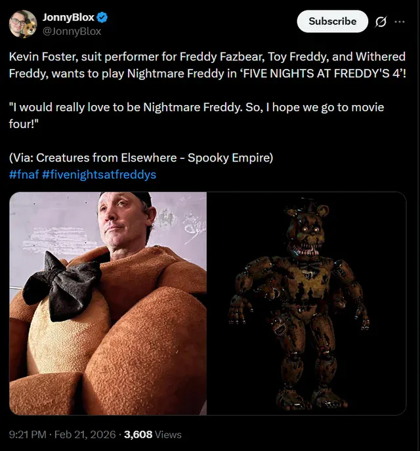
Task: Click the JonnyBlox display name
Action: coord(68,18)
